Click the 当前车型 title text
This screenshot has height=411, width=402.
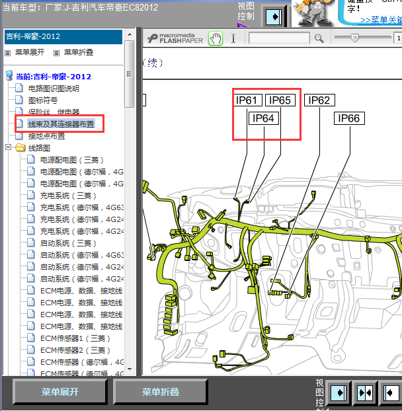[80, 7]
